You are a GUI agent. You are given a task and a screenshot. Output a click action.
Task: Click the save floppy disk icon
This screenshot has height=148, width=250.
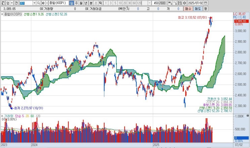180,3
